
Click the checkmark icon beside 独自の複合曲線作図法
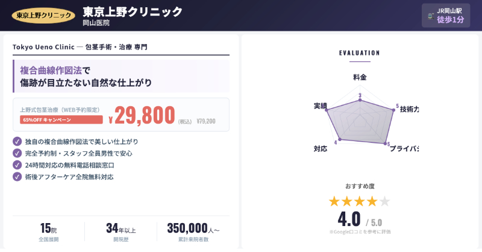(17, 142)
